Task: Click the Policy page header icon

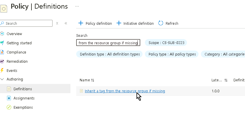Action: point(4,8)
